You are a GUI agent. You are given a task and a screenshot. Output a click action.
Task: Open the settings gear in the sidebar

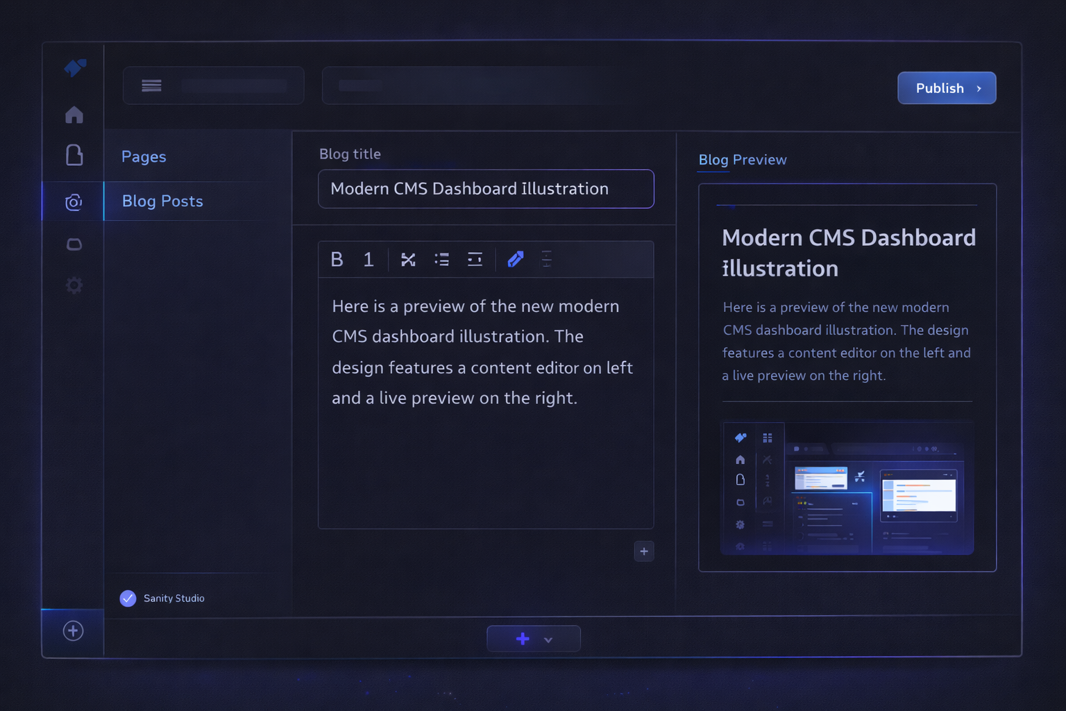click(x=74, y=285)
